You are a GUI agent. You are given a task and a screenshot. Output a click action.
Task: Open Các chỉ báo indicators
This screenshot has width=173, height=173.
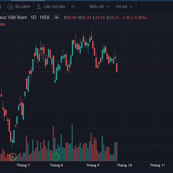point(51,7)
